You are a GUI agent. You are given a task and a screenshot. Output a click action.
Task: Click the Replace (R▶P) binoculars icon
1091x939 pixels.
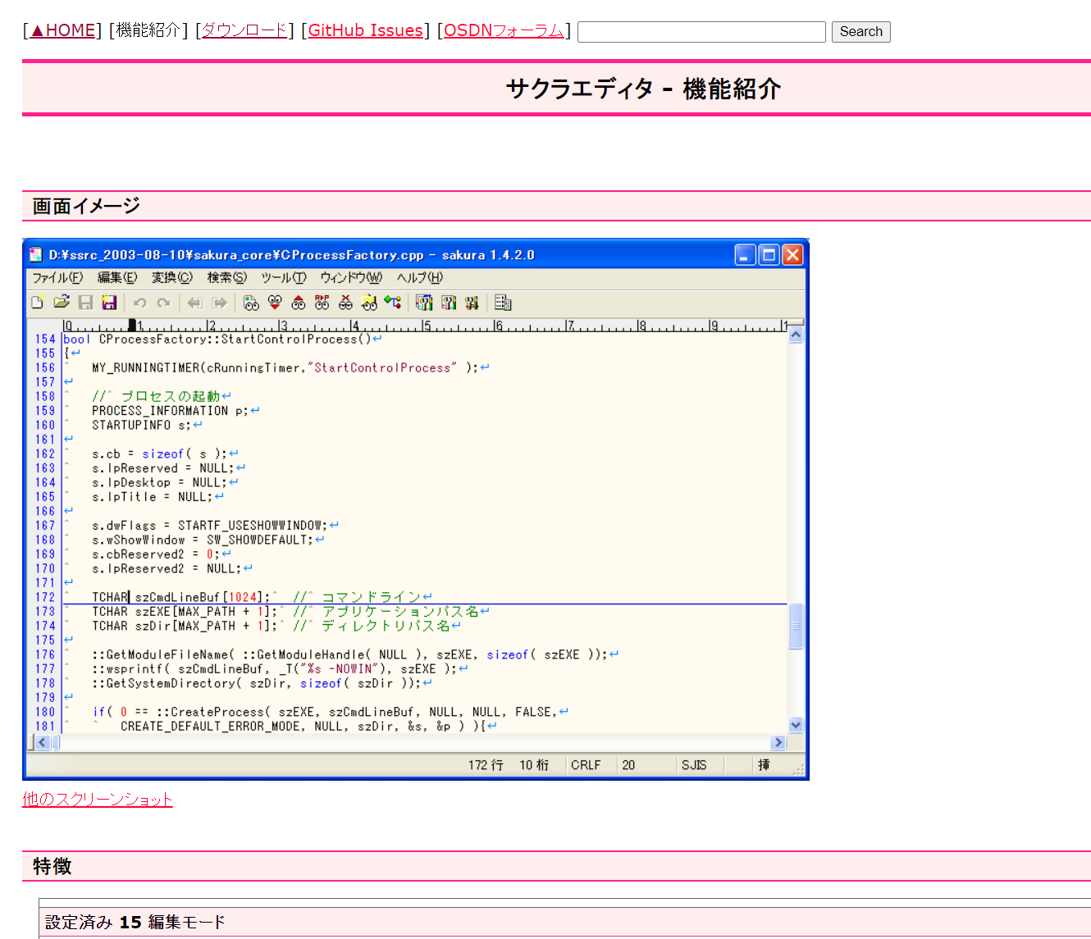322,303
